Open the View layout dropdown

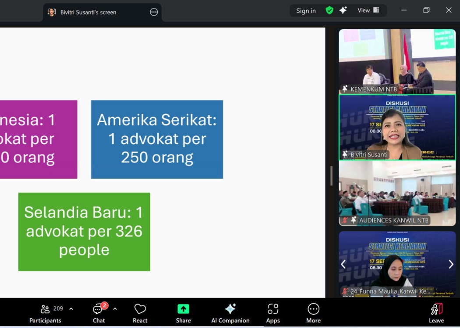(x=368, y=10)
